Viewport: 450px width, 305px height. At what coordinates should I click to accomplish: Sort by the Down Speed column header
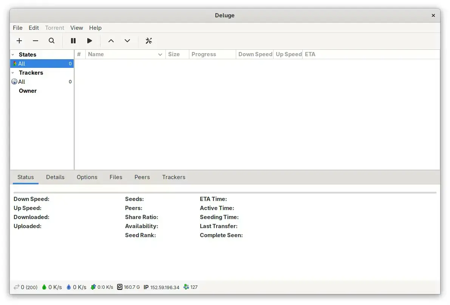[x=255, y=54]
